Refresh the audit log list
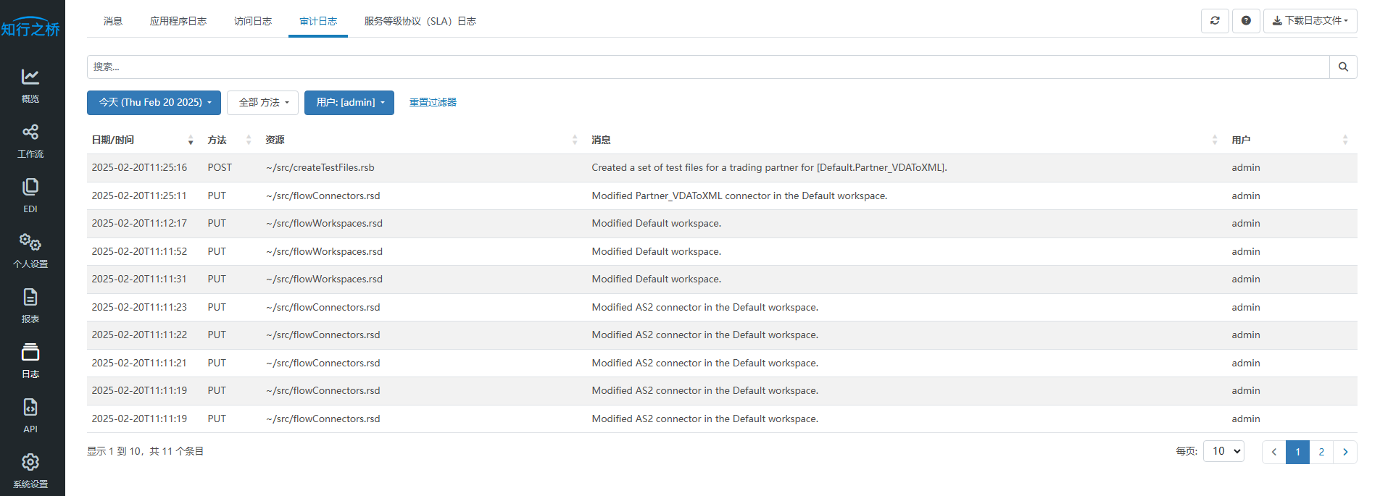 coord(1215,21)
